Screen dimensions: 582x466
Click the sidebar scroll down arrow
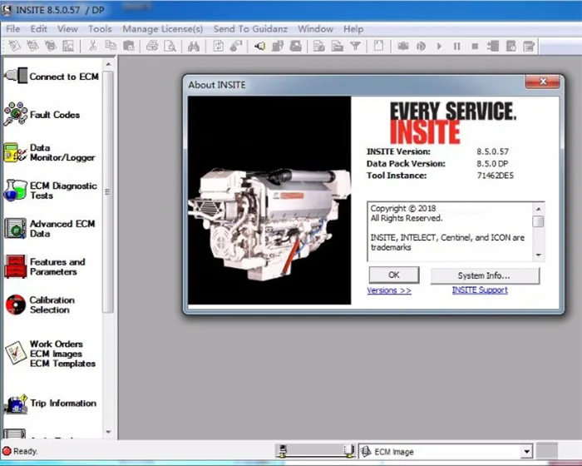pos(108,432)
